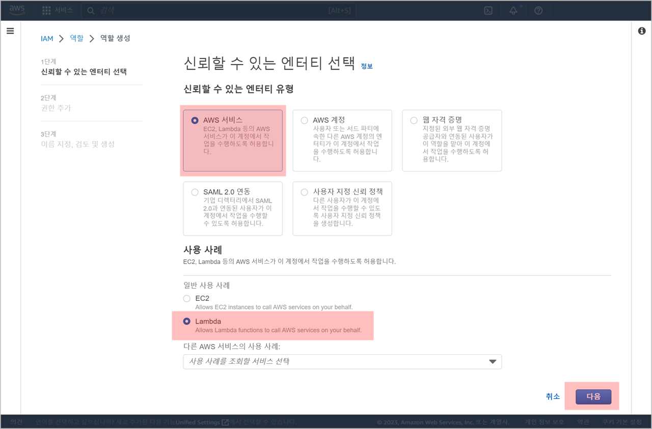Open the services grid menu icon
652x429 pixels.
pos(46,10)
